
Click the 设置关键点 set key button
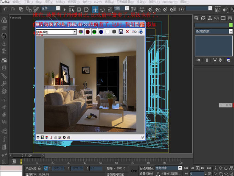(147, 173)
